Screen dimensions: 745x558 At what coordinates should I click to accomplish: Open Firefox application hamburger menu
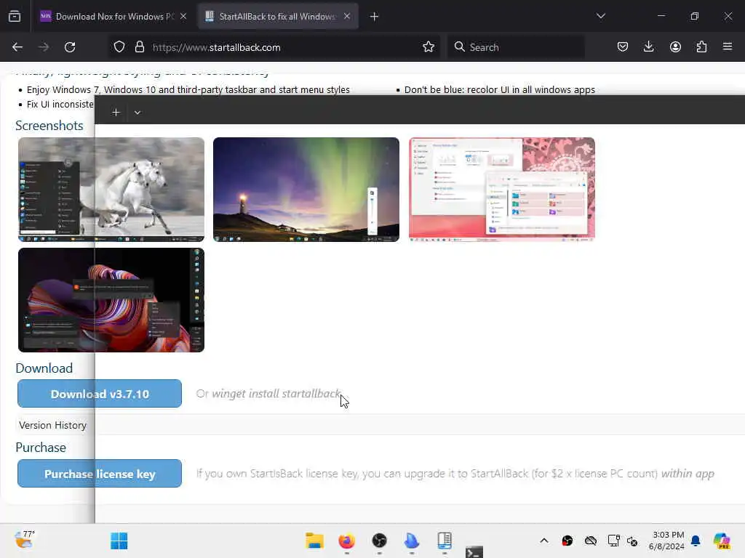(x=728, y=47)
